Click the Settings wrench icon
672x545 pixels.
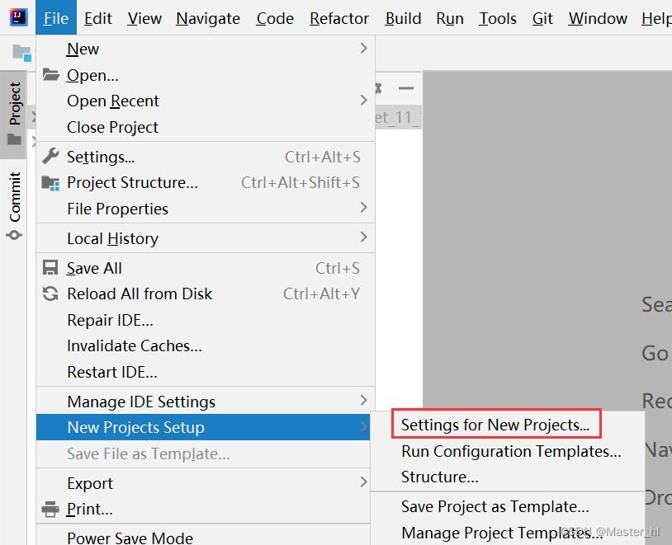pyautogui.click(x=51, y=157)
